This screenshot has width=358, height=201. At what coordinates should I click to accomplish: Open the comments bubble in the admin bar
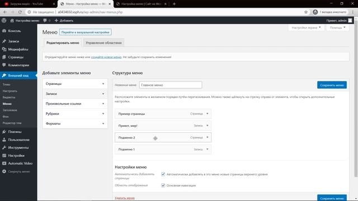45,21
